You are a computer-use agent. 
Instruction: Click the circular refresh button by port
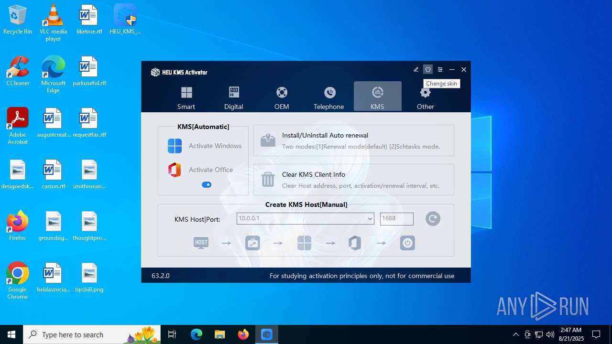[433, 219]
